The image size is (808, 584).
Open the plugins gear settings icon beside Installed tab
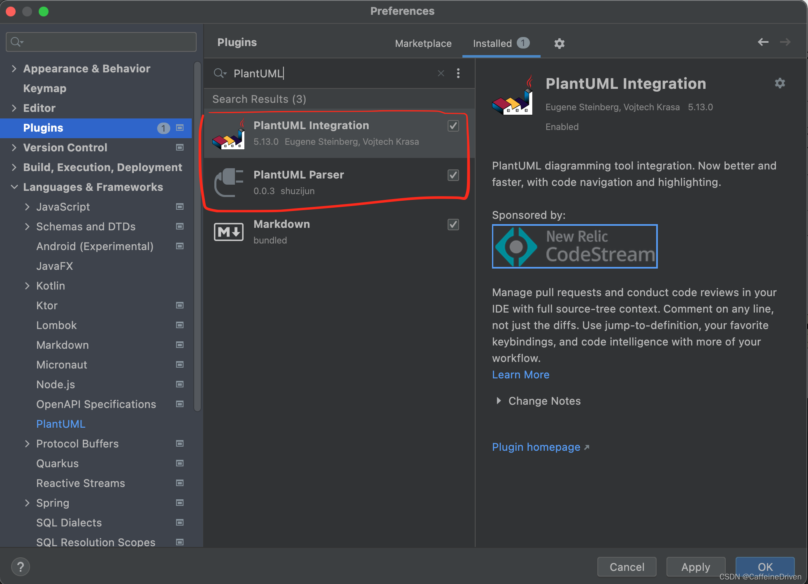click(559, 43)
